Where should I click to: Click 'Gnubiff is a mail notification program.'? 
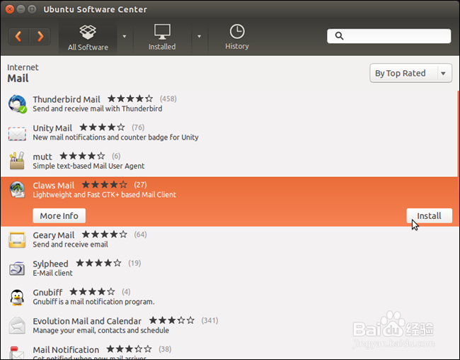tap(93, 302)
